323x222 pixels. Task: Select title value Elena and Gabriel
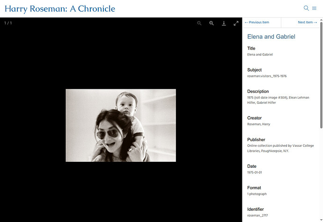pyautogui.click(x=260, y=55)
